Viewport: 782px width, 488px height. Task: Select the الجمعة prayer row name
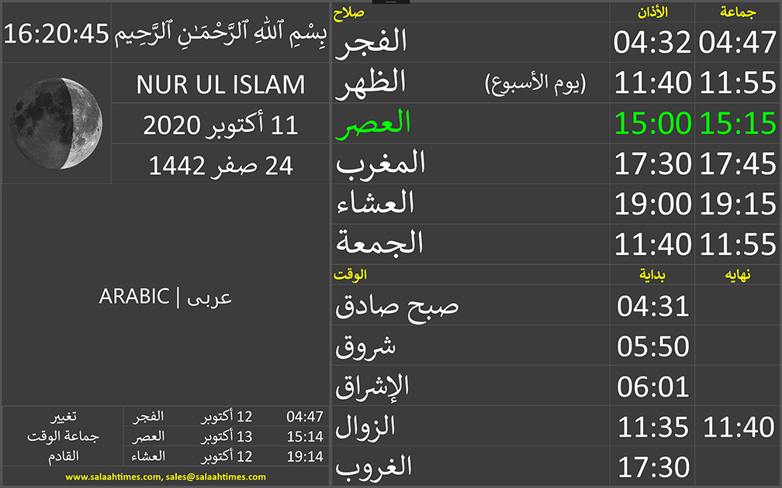click(379, 244)
